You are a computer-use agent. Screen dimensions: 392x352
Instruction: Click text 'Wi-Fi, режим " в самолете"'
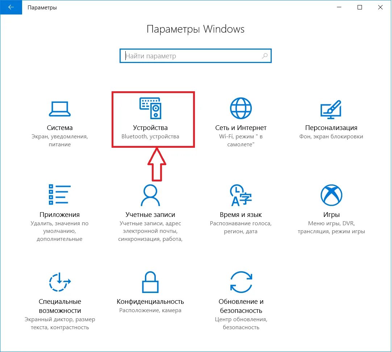(x=241, y=141)
